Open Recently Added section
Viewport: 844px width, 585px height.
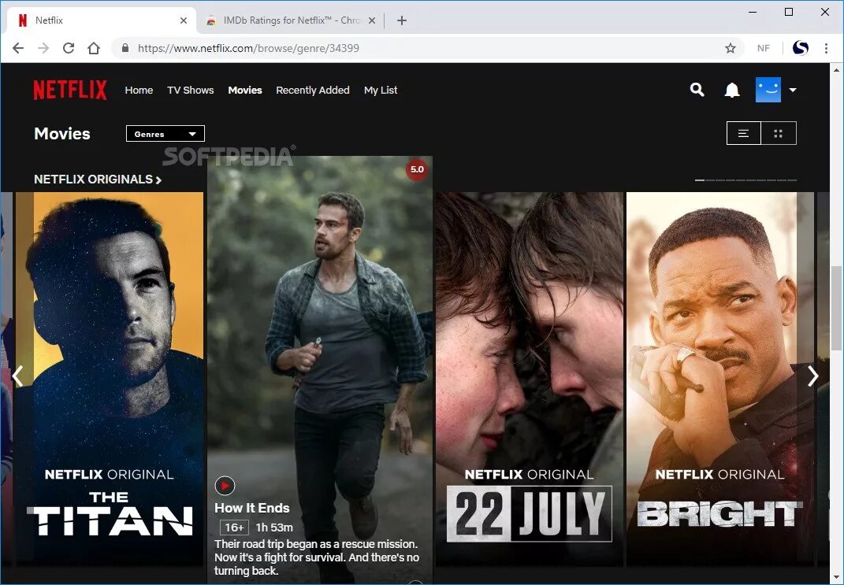(x=313, y=91)
